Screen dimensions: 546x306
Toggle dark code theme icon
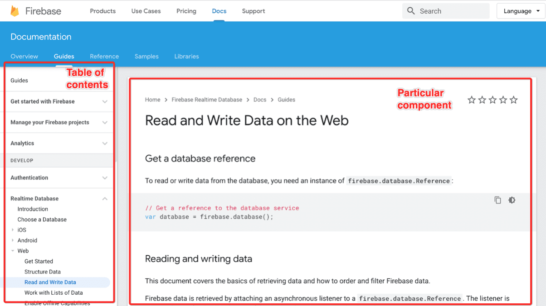click(x=512, y=200)
